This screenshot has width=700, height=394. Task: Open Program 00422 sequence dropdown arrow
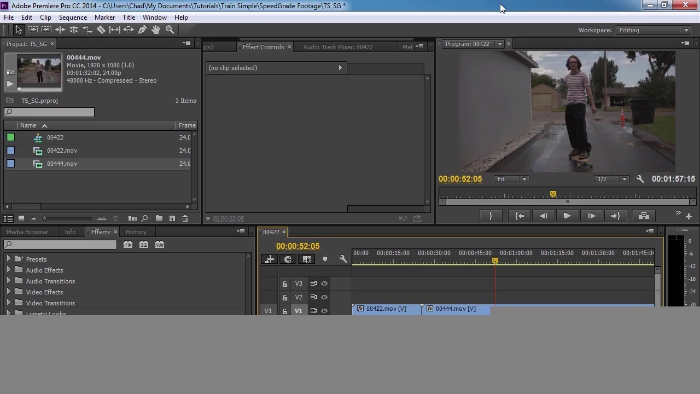pyautogui.click(x=499, y=44)
